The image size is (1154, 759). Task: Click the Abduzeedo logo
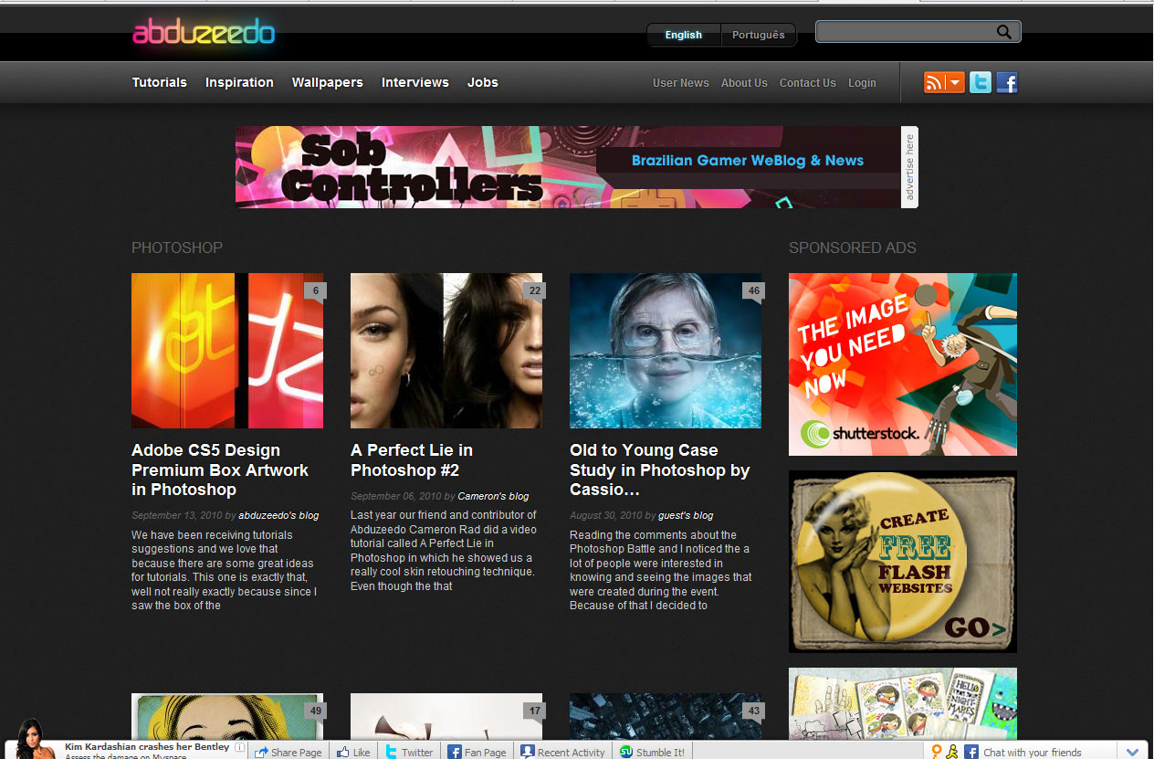[x=204, y=33]
